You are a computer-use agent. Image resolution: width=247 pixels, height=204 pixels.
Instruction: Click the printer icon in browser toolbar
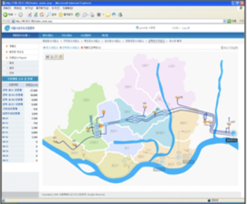[92, 15]
